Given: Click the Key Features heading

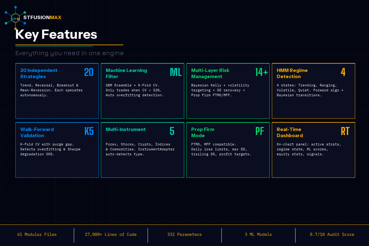Looking at the screenshot, I should pyautogui.click(x=56, y=34).
